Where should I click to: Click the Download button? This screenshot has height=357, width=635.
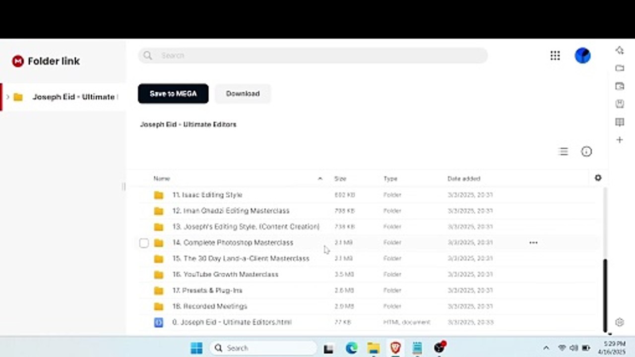[243, 94]
